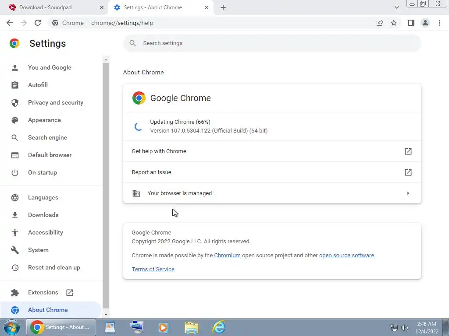Go to Reset and clean up
The image size is (449, 336).
pos(54,267)
